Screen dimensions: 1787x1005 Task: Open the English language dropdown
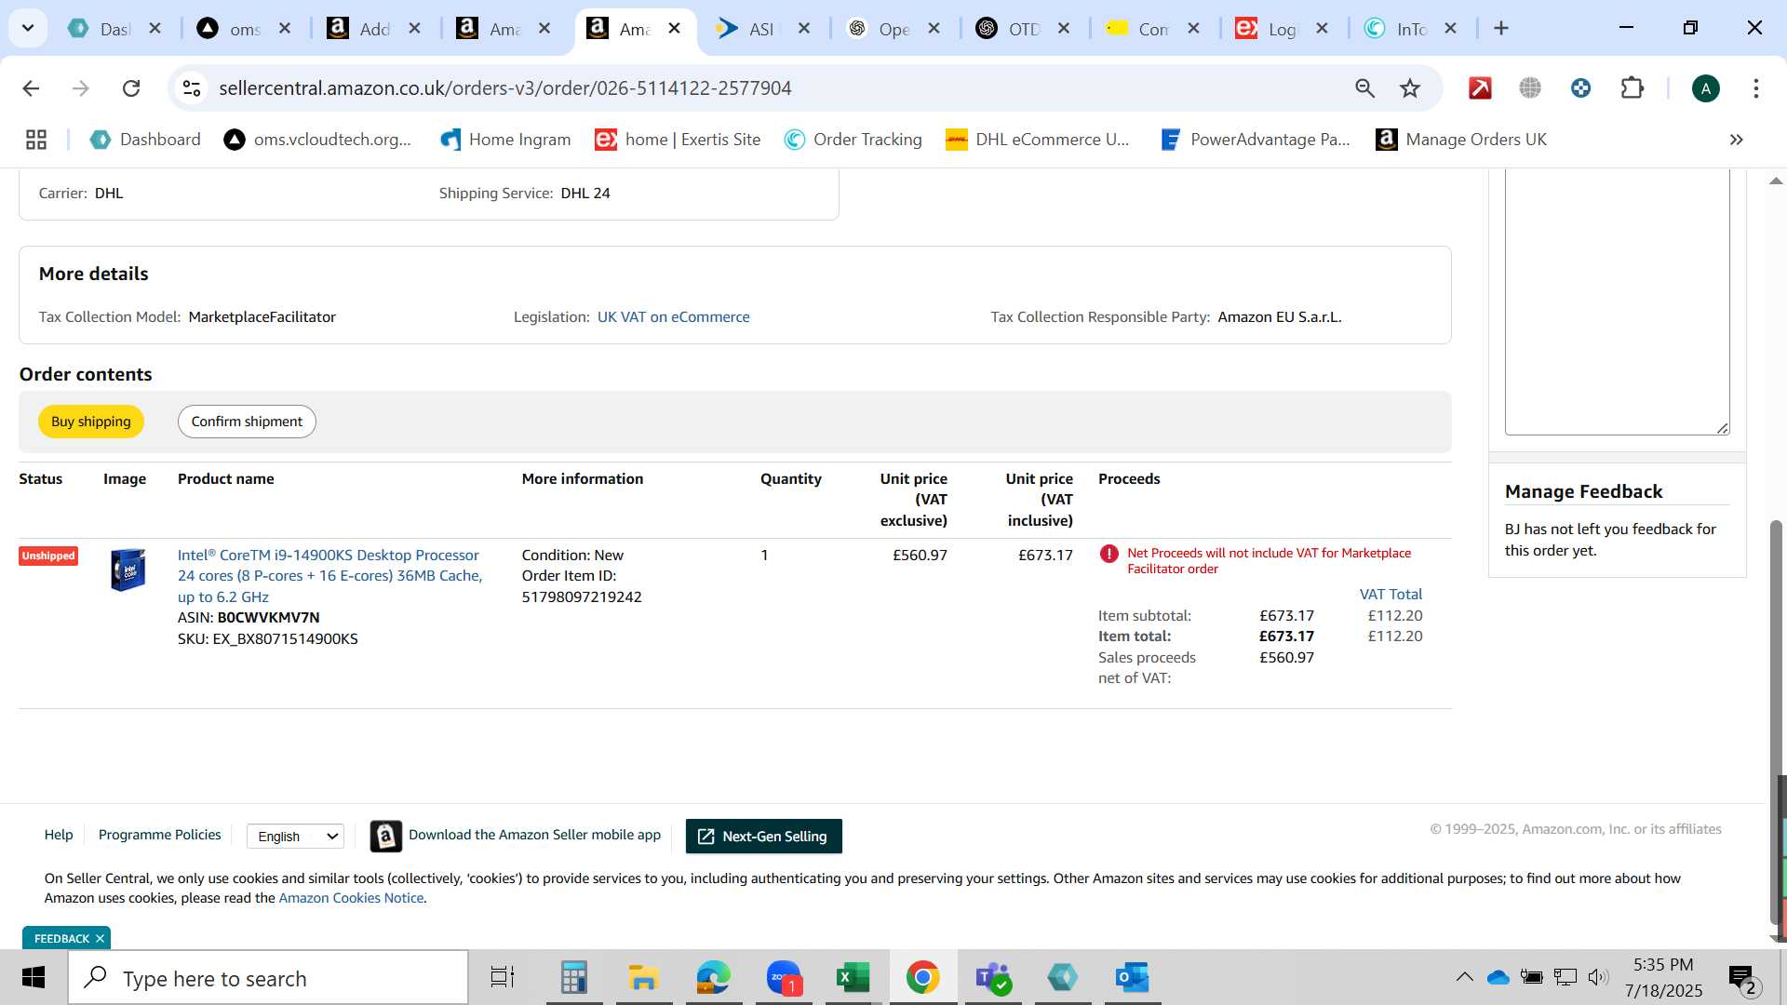click(x=295, y=837)
